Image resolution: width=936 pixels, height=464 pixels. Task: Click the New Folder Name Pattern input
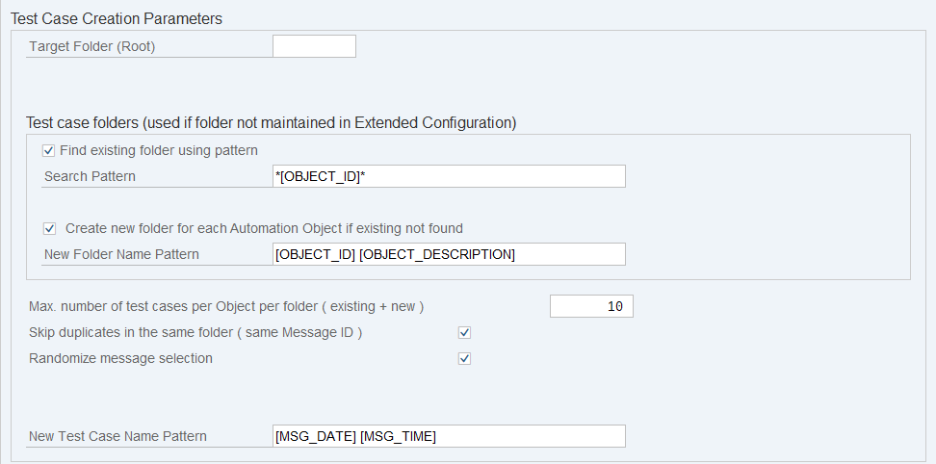(450, 254)
